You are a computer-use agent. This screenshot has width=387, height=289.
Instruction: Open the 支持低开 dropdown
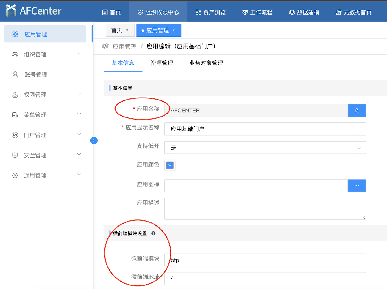click(265, 147)
